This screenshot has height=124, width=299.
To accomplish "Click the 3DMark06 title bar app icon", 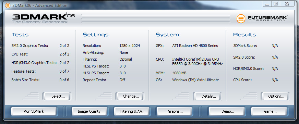I will (8, 5).
